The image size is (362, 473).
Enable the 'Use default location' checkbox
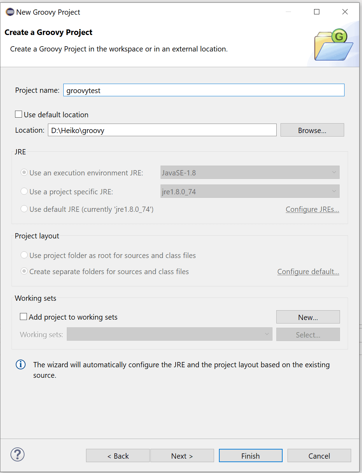[19, 114]
